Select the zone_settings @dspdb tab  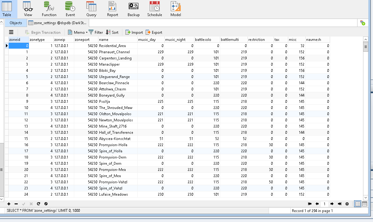coord(57,23)
